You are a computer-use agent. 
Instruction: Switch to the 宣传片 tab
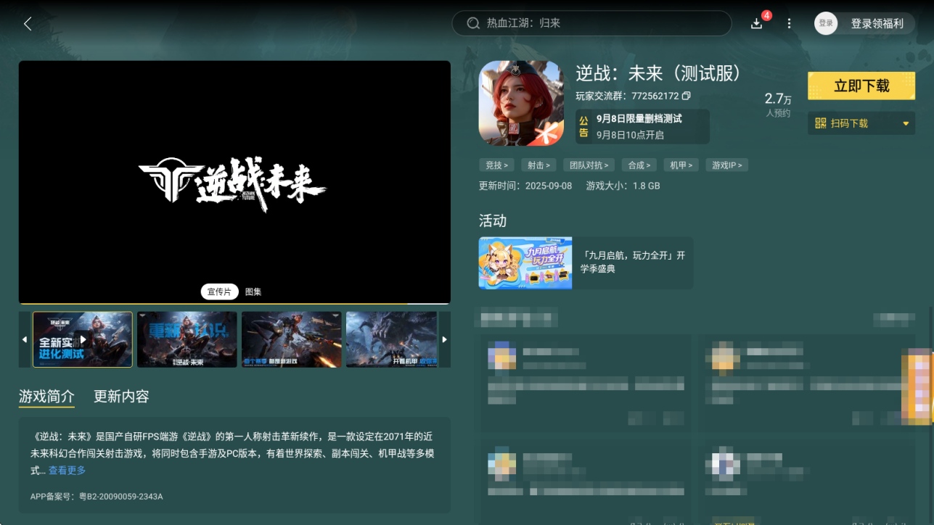coord(219,292)
